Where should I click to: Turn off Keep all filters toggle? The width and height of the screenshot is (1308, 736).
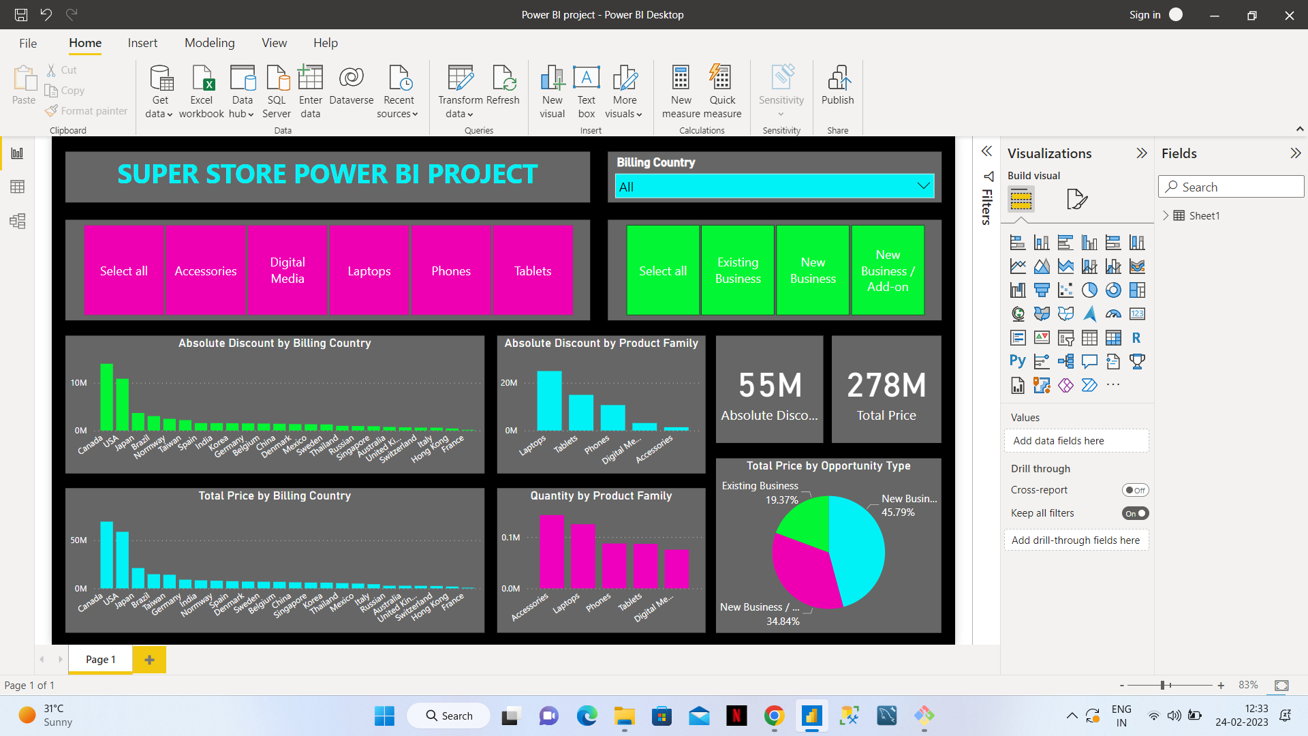pyautogui.click(x=1135, y=513)
